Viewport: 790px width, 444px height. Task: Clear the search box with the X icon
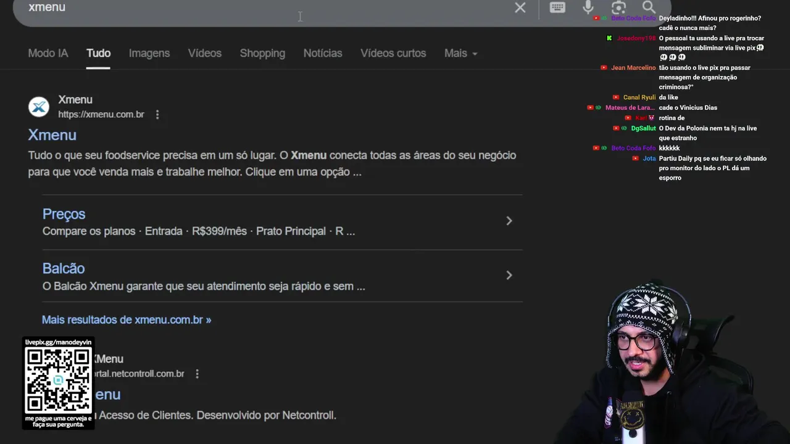pos(520,7)
